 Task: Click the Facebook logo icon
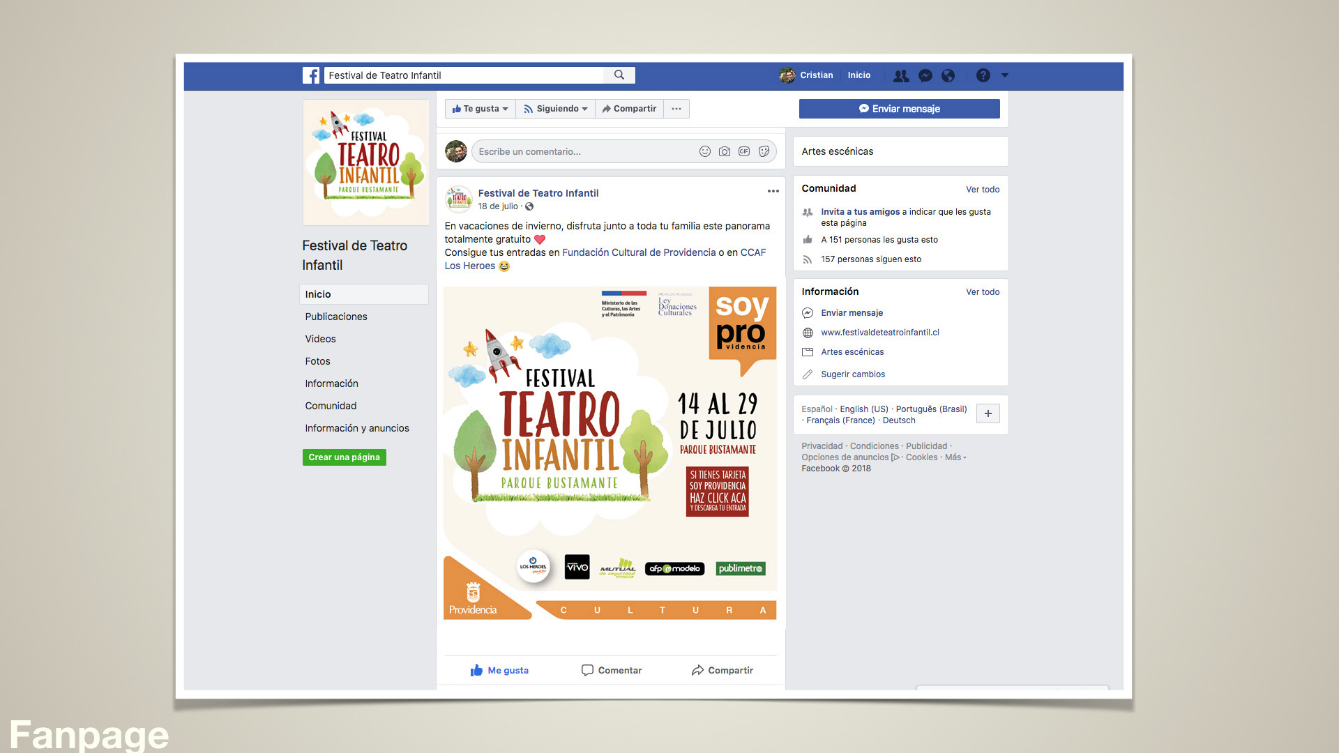pyautogui.click(x=311, y=75)
